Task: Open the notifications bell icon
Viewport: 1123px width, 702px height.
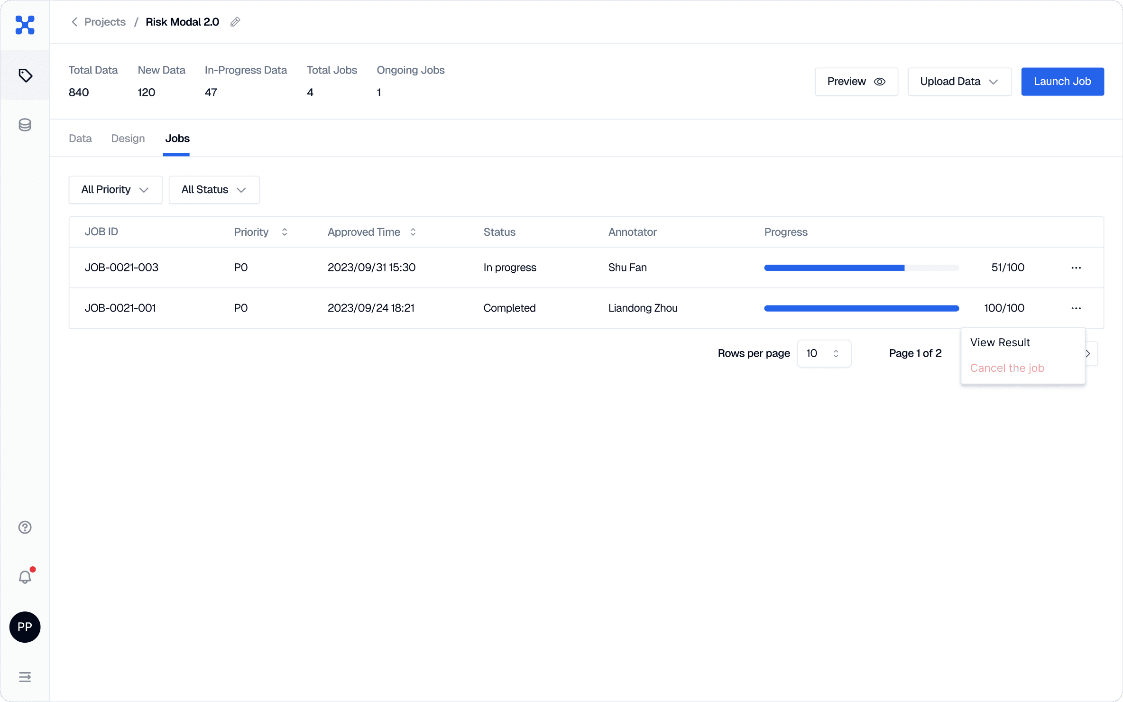Action: [x=25, y=577]
